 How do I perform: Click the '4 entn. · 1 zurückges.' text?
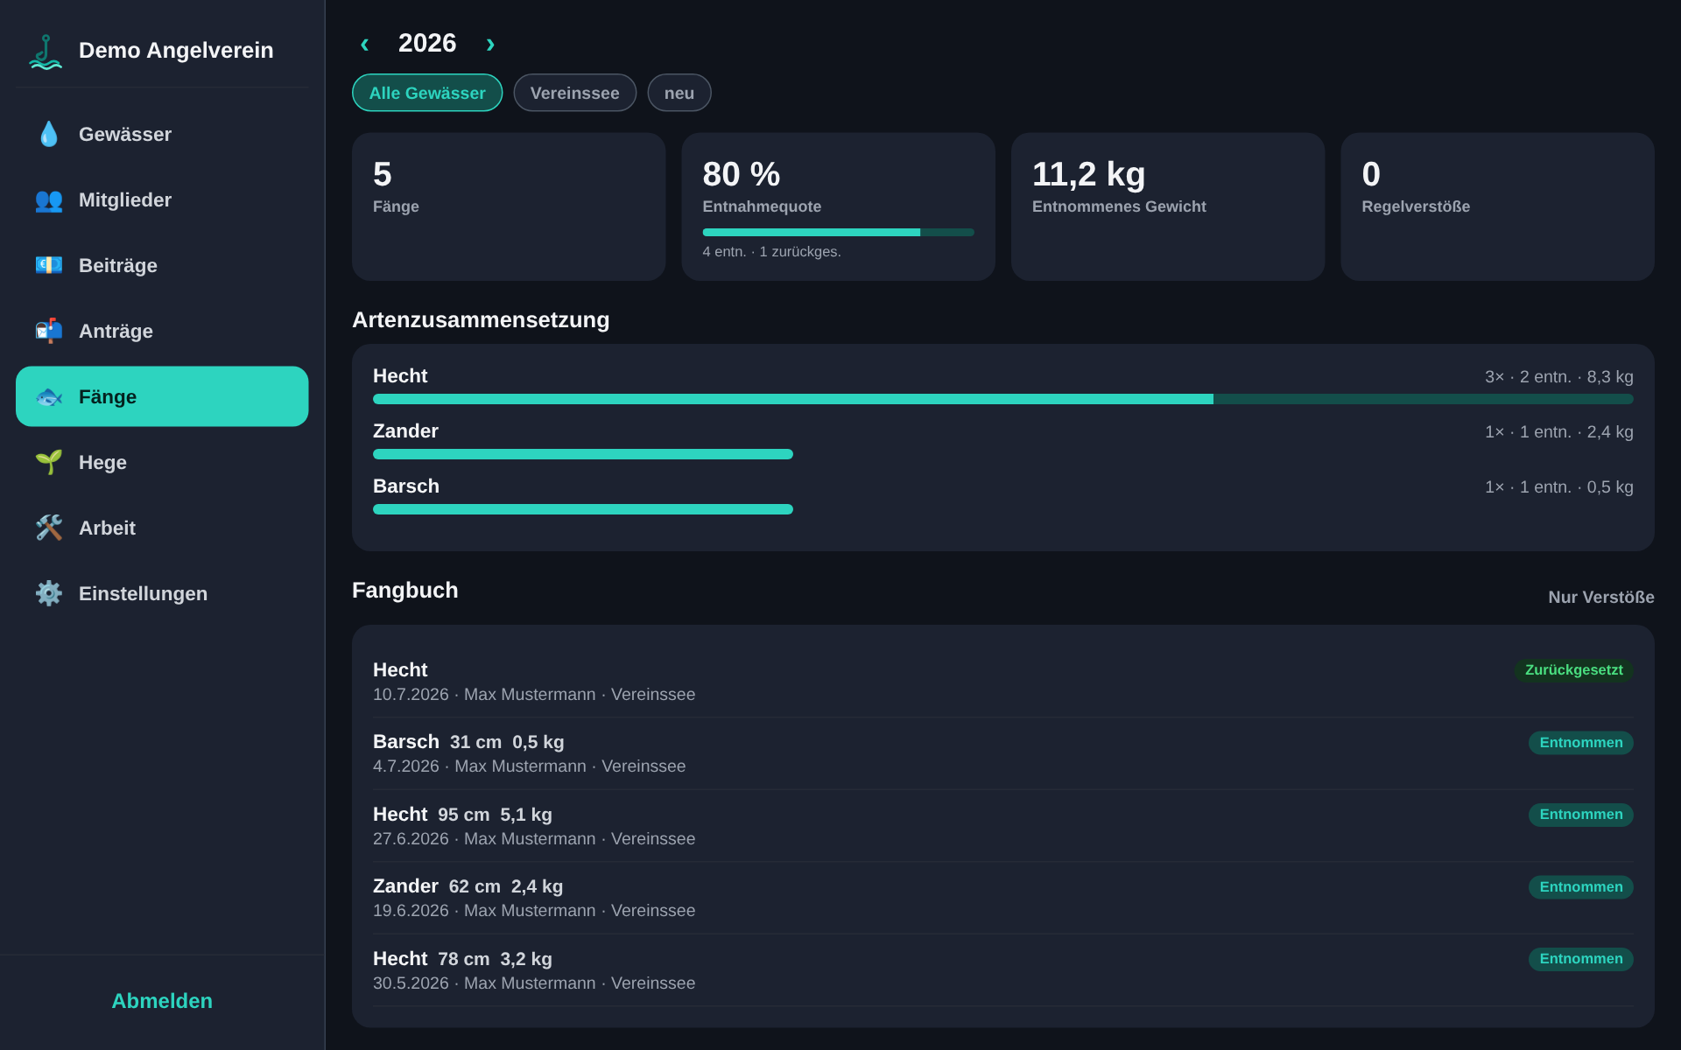(x=771, y=252)
